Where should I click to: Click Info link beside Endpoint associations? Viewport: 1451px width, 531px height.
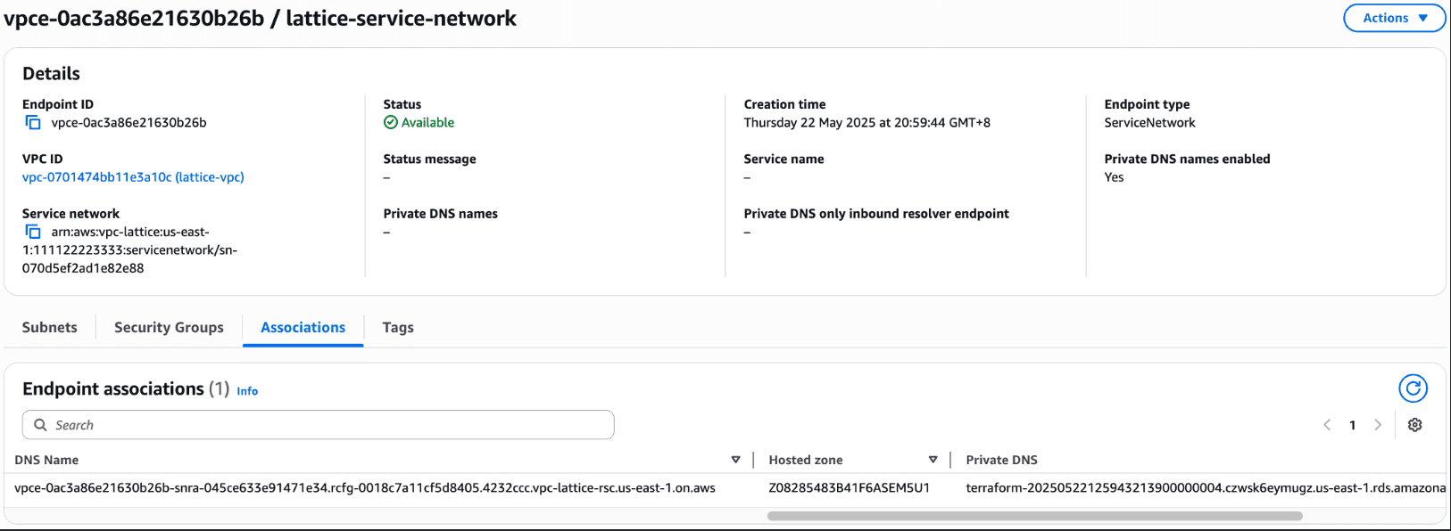click(247, 391)
